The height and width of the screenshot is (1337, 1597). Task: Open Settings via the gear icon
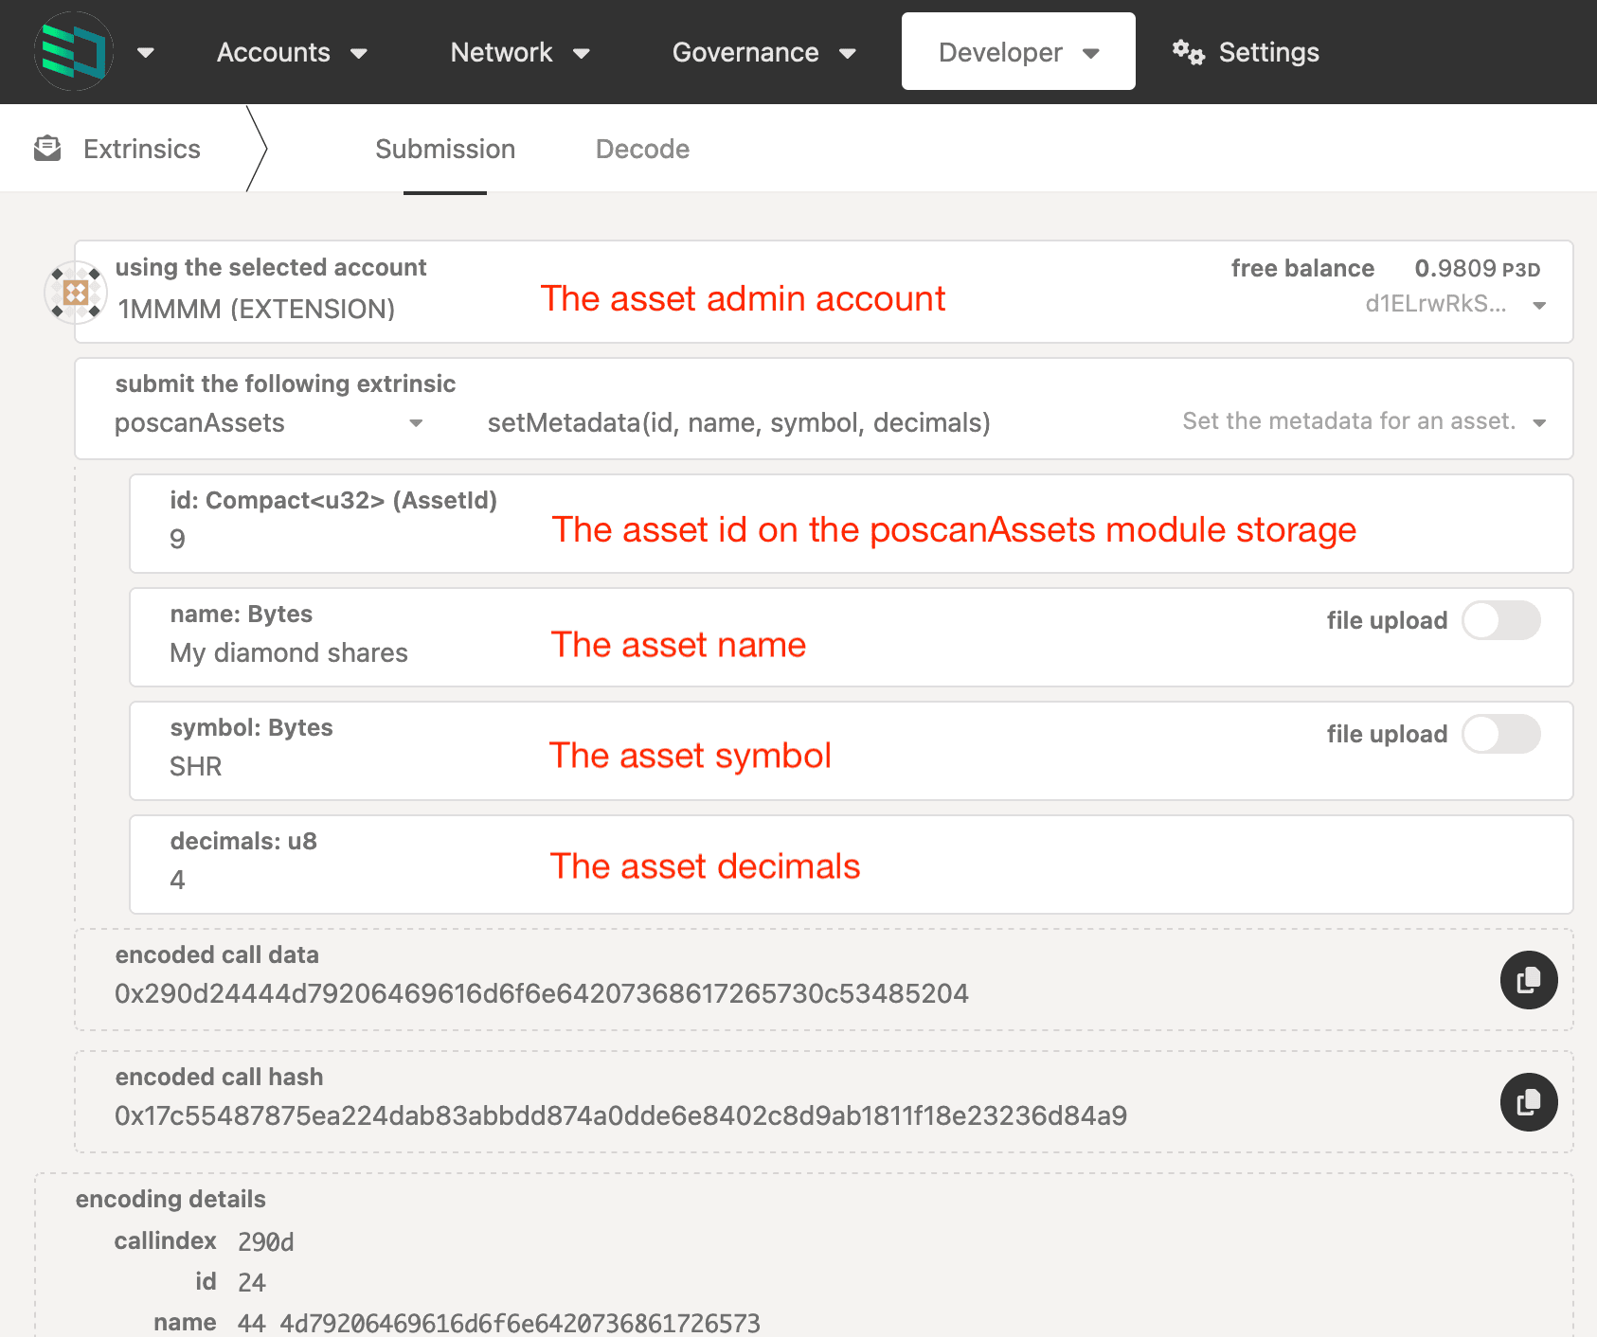click(x=1187, y=52)
